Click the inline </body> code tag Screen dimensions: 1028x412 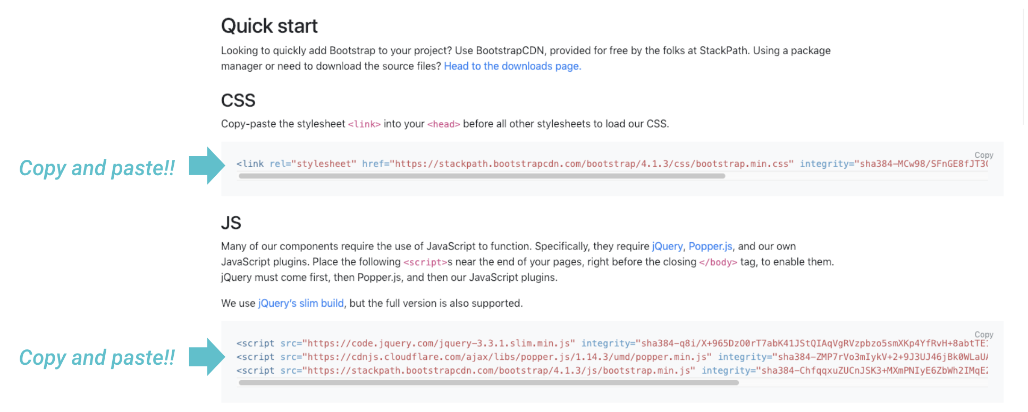pyautogui.click(x=718, y=262)
